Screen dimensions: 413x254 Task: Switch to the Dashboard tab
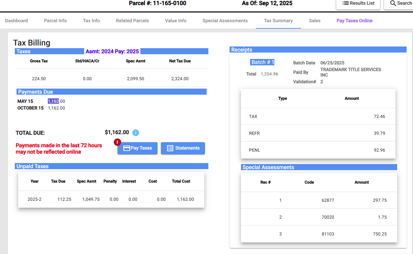16,21
